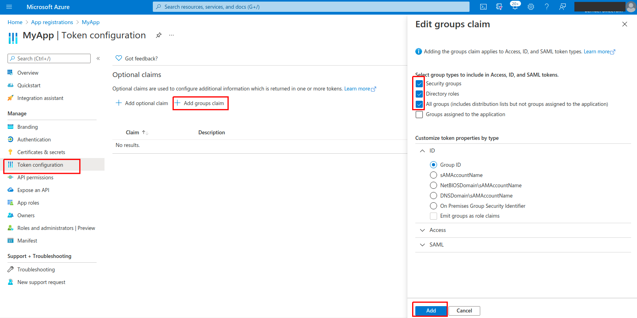Click the Integration assistant rocket icon
The image size is (637, 318).
[10, 98]
